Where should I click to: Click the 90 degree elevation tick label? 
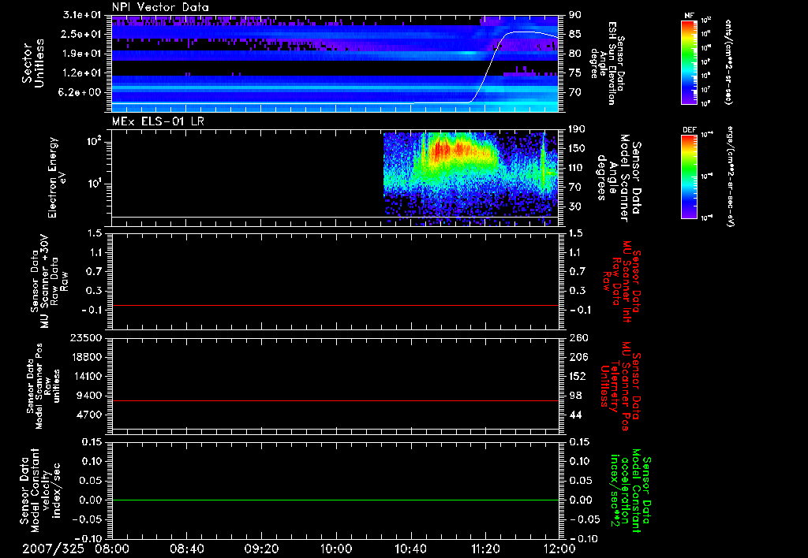[575, 14]
